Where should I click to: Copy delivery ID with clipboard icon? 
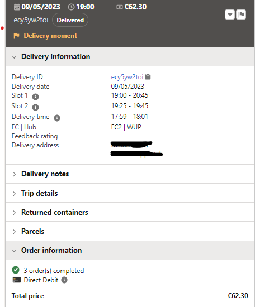click(x=148, y=77)
